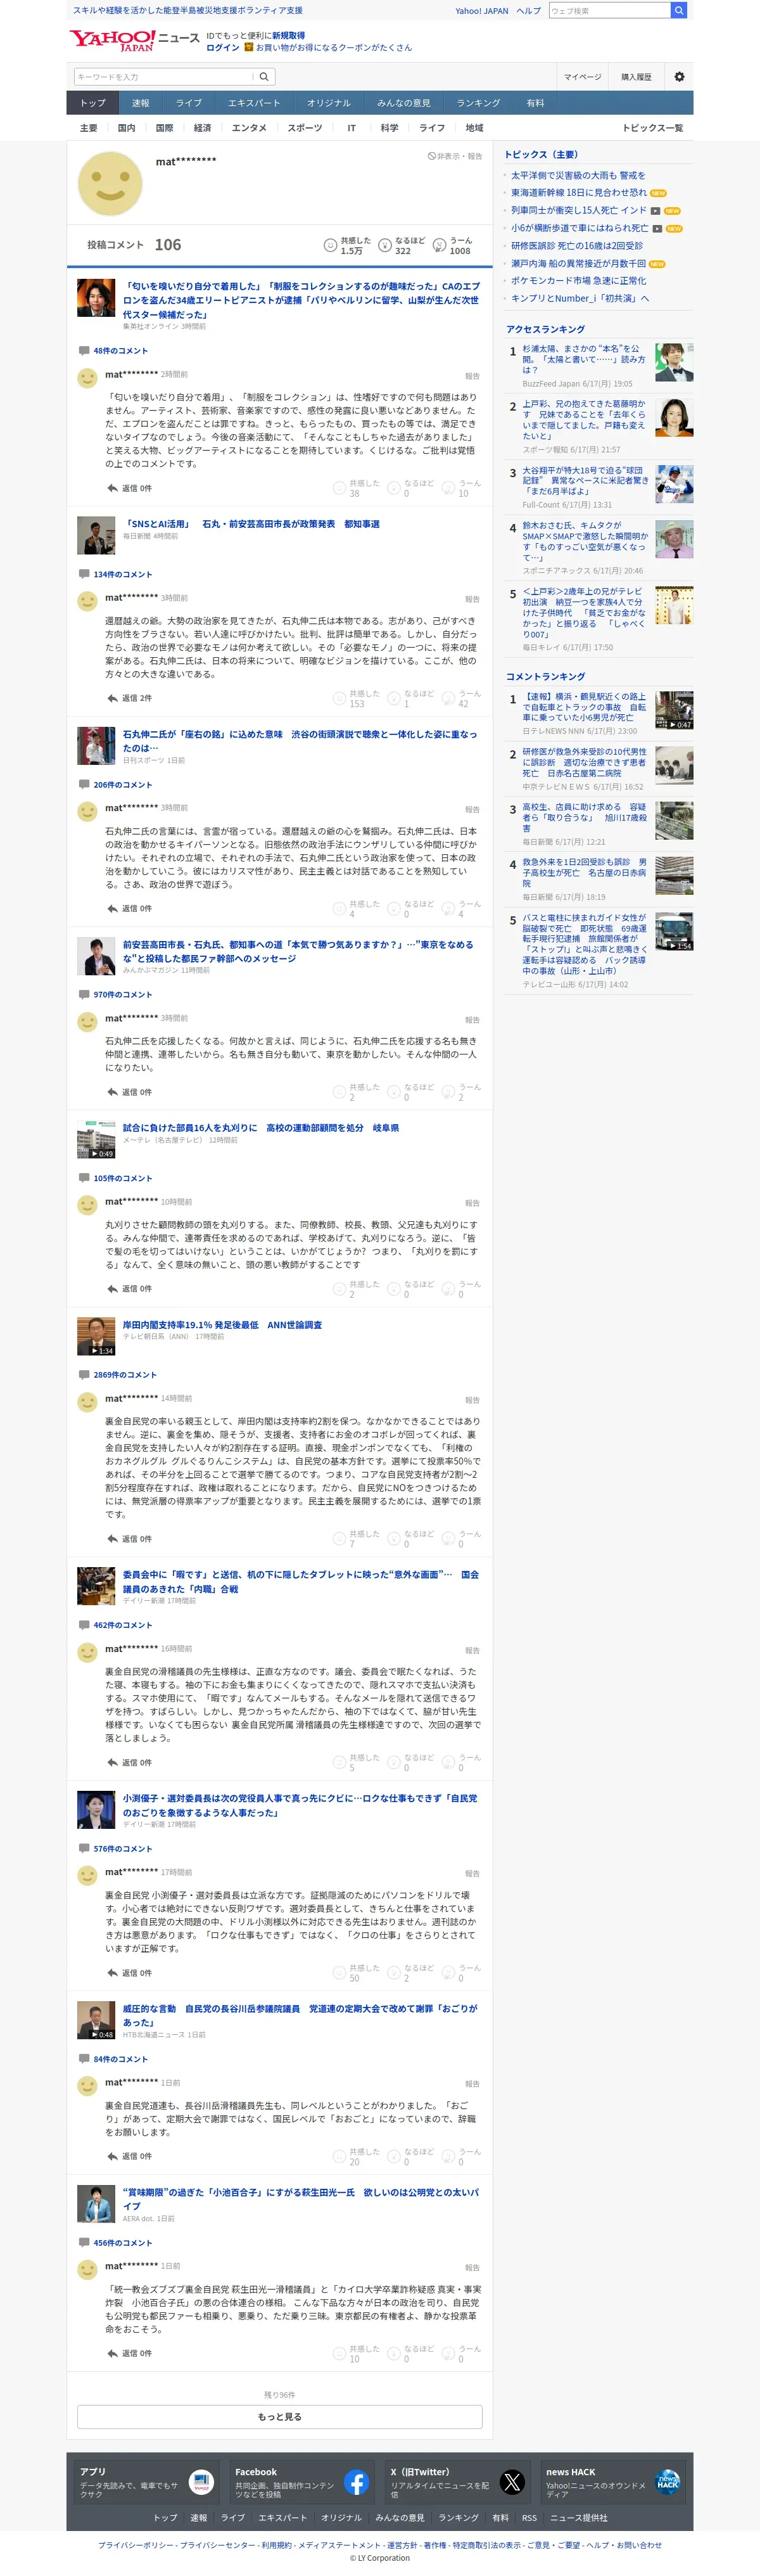This screenshot has height=2576, width=760.
Task: Open article 「SNSとAI活用」石丸・前安芸高田市長
Action: point(252,524)
